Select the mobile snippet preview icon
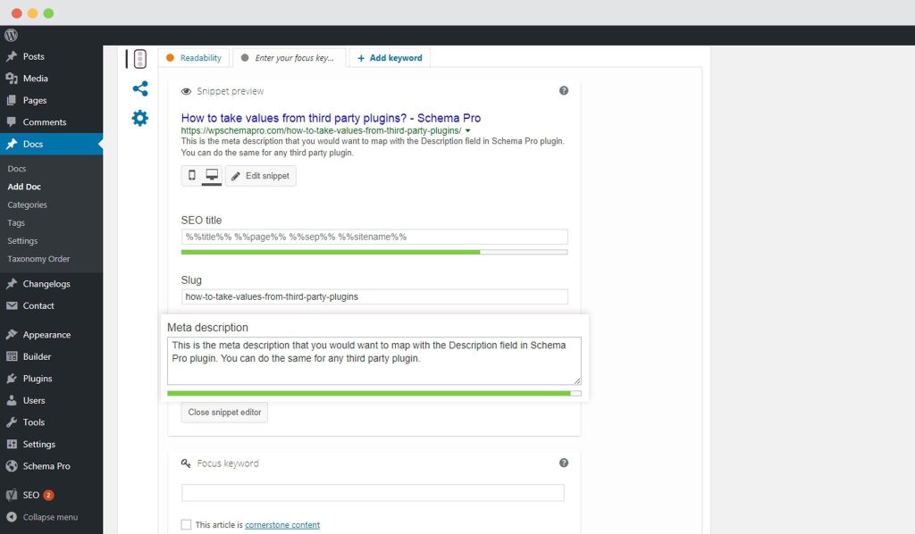The image size is (915, 534). [190, 175]
